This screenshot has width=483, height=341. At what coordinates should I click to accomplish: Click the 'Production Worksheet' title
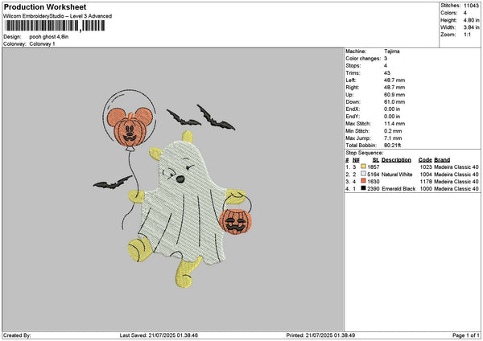(45, 6)
